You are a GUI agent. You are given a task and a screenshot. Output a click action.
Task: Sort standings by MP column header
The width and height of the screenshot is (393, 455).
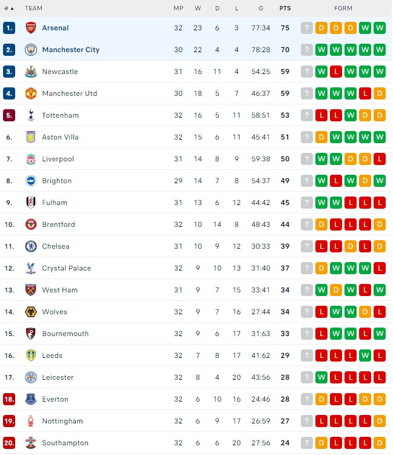tap(178, 8)
